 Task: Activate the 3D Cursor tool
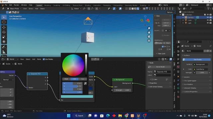(x=4, y=22)
